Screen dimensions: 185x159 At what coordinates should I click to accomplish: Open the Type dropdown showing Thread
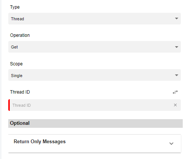pos(94,18)
